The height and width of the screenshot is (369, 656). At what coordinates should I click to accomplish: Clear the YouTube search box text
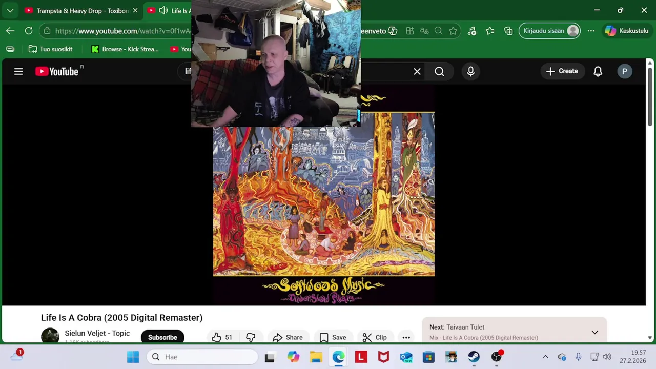coord(417,72)
